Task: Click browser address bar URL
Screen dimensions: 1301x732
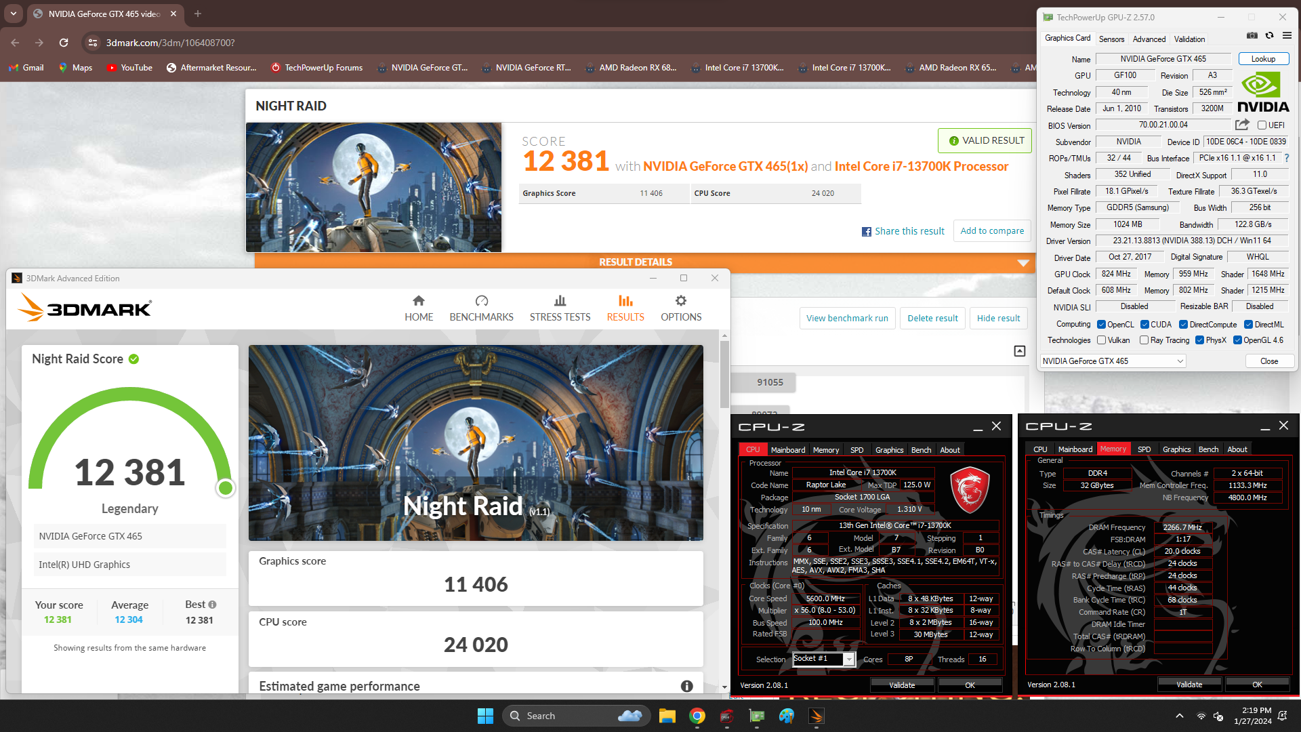Action: point(170,43)
